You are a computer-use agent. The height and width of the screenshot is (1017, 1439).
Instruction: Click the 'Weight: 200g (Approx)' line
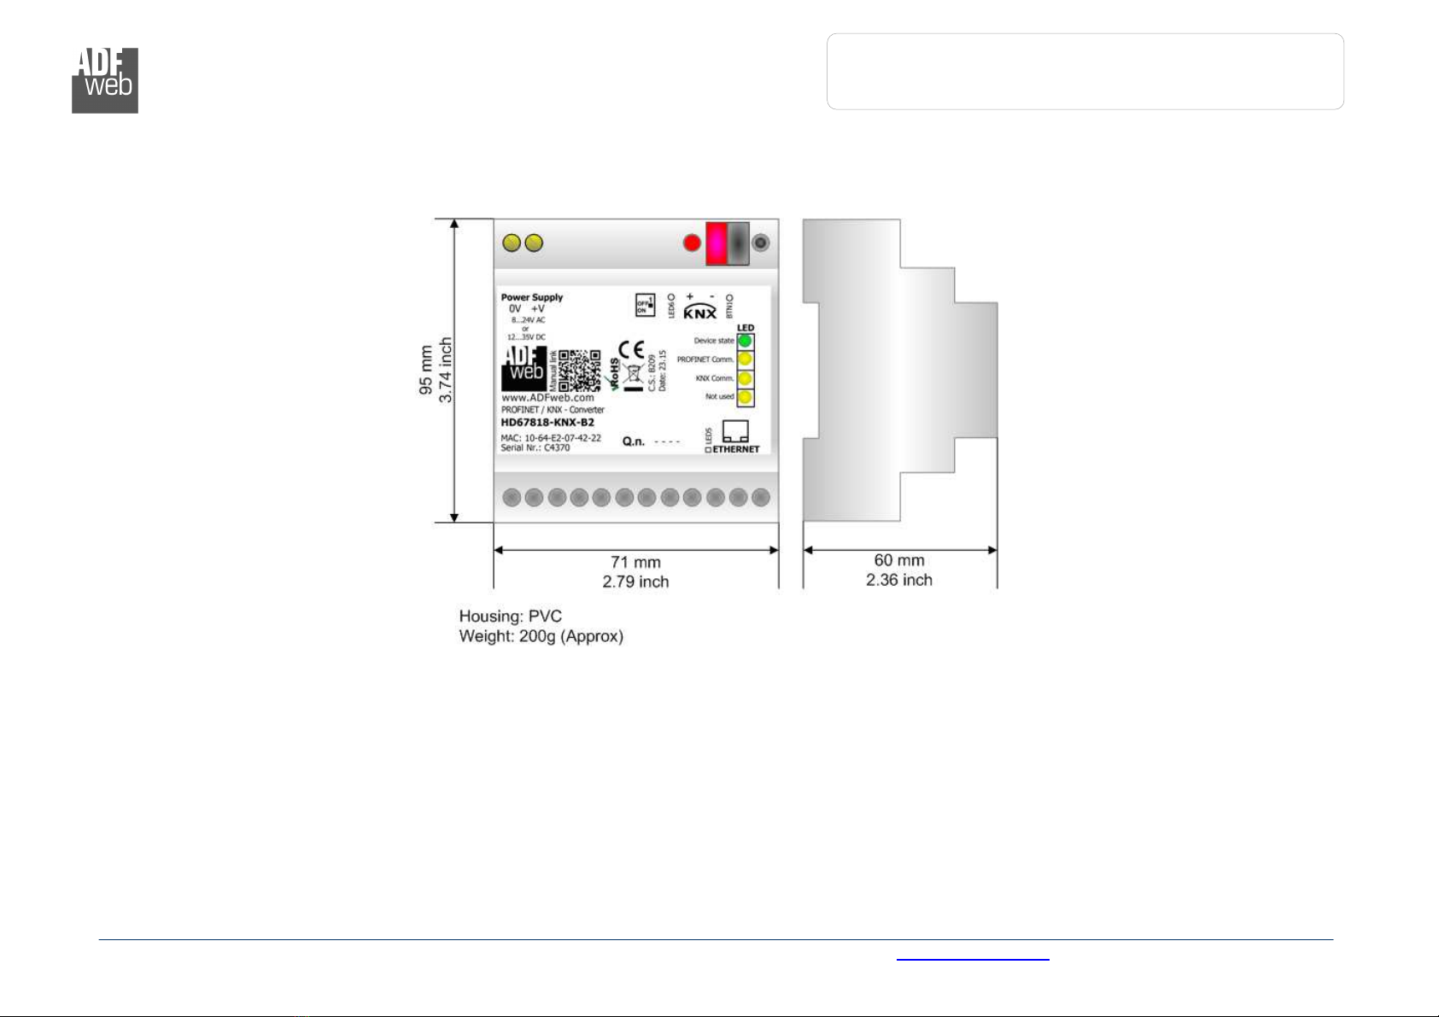coord(541,637)
